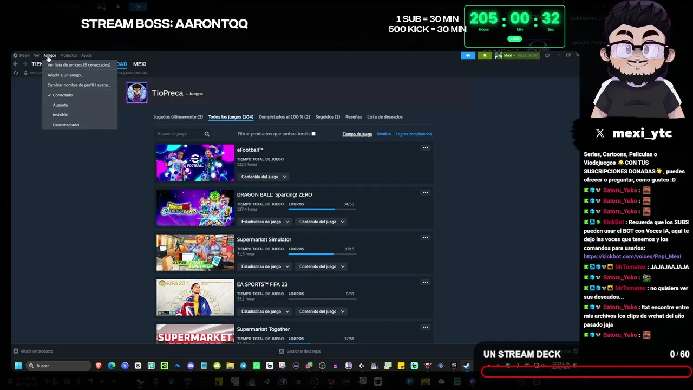The height and width of the screenshot is (390, 693).
Task: Expand 'Estadísticas de juego' for DRAGON BALL Sparking
Action: 265,222
